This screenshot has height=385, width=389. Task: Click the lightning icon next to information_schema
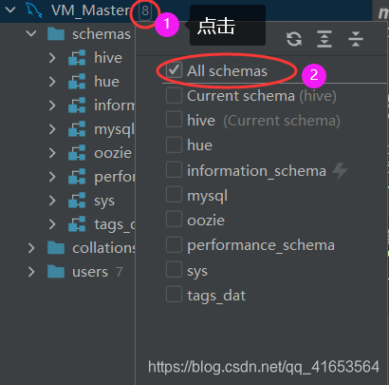pyautogui.click(x=340, y=171)
